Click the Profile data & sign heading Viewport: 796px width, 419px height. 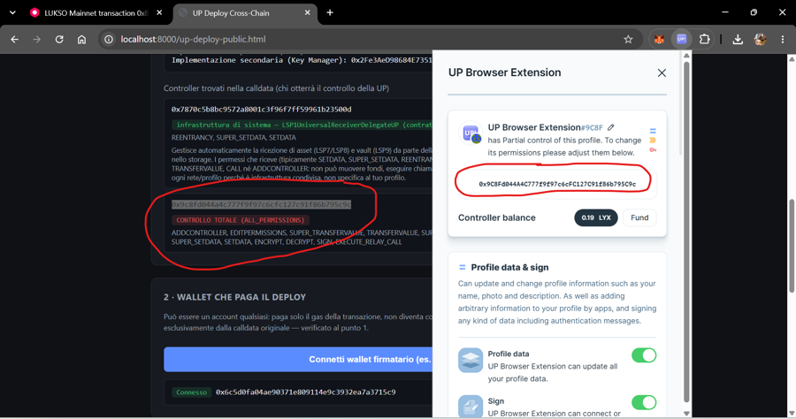pos(509,267)
